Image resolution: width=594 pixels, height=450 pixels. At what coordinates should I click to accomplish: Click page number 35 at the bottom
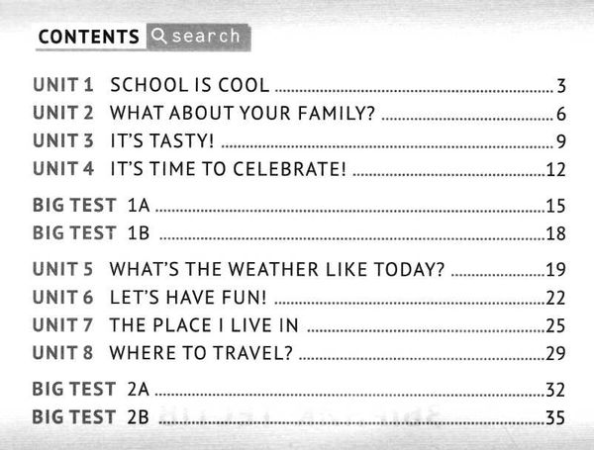coord(554,417)
